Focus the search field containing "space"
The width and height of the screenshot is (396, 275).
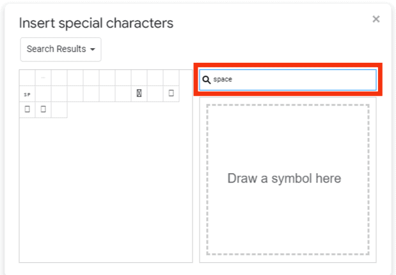click(x=288, y=79)
